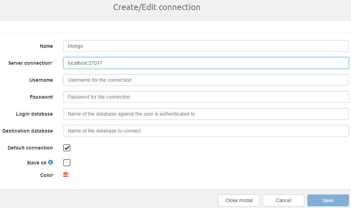Select the Username input field
Screen dimensions: 351x208
pos(206,80)
